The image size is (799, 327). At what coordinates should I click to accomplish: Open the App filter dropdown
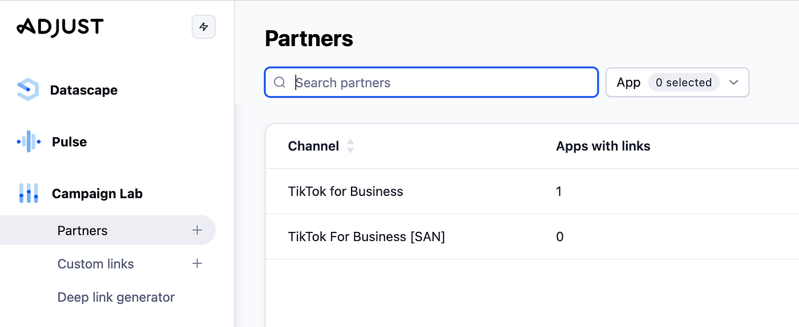pyautogui.click(x=677, y=83)
